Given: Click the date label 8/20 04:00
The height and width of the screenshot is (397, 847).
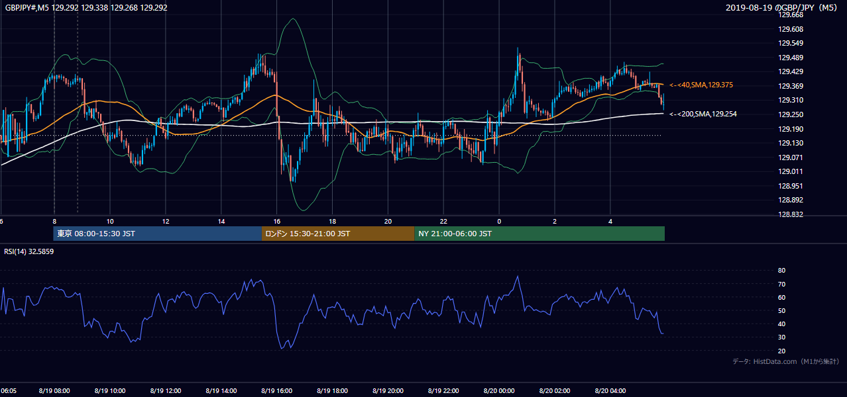Looking at the screenshot, I should click(611, 390).
